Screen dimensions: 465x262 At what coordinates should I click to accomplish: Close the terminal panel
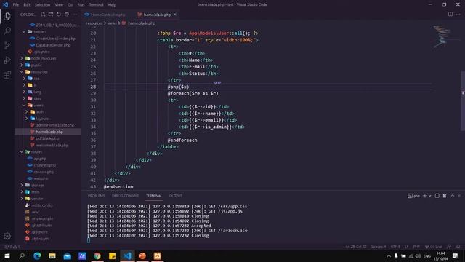coord(459,196)
